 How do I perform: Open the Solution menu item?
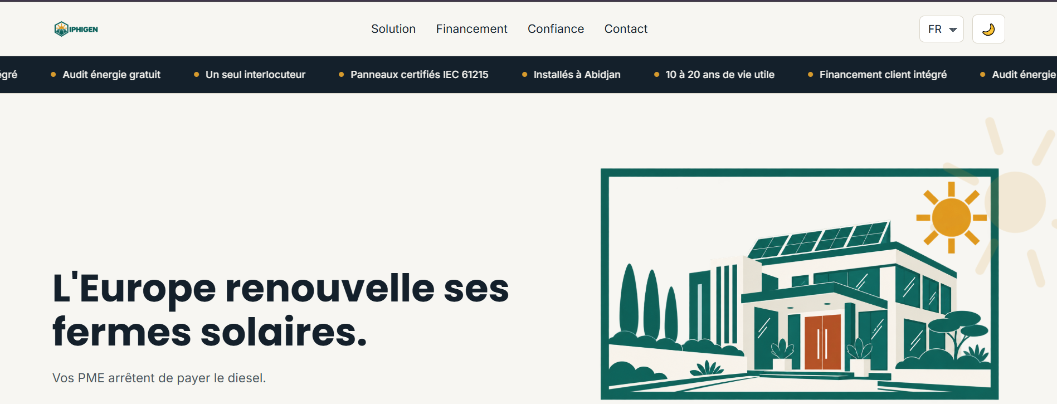[x=393, y=29]
